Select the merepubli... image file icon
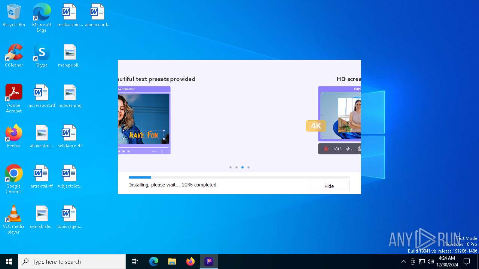Screen dimensions: 479x269 [70, 56]
